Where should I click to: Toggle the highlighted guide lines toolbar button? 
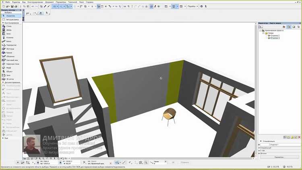click(54, 6)
